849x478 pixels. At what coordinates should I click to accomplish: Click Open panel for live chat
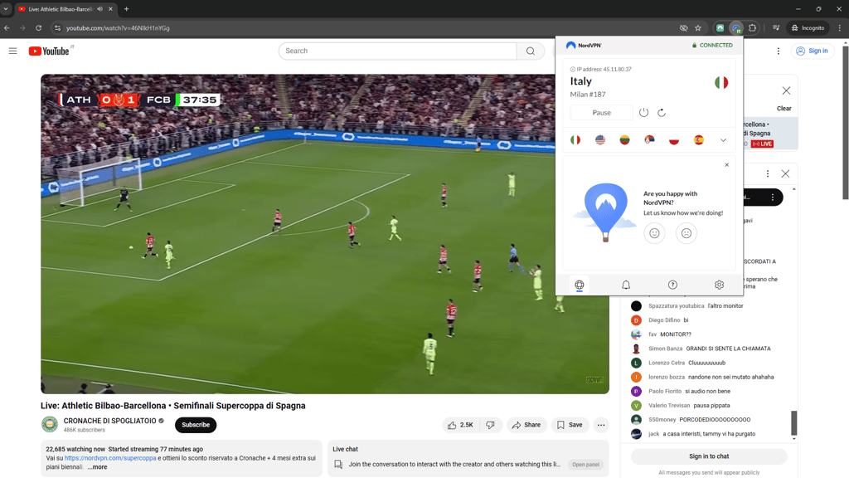point(586,465)
